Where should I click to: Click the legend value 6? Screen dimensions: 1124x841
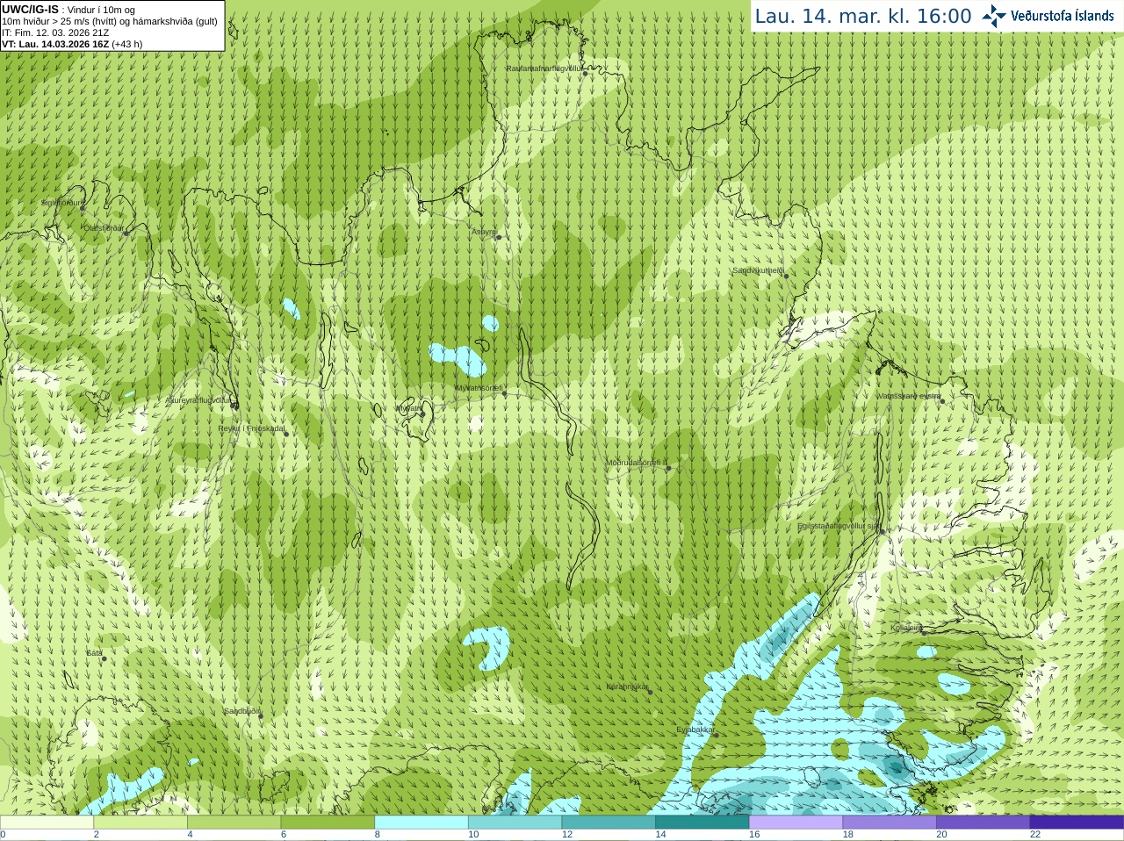click(x=284, y=835)
